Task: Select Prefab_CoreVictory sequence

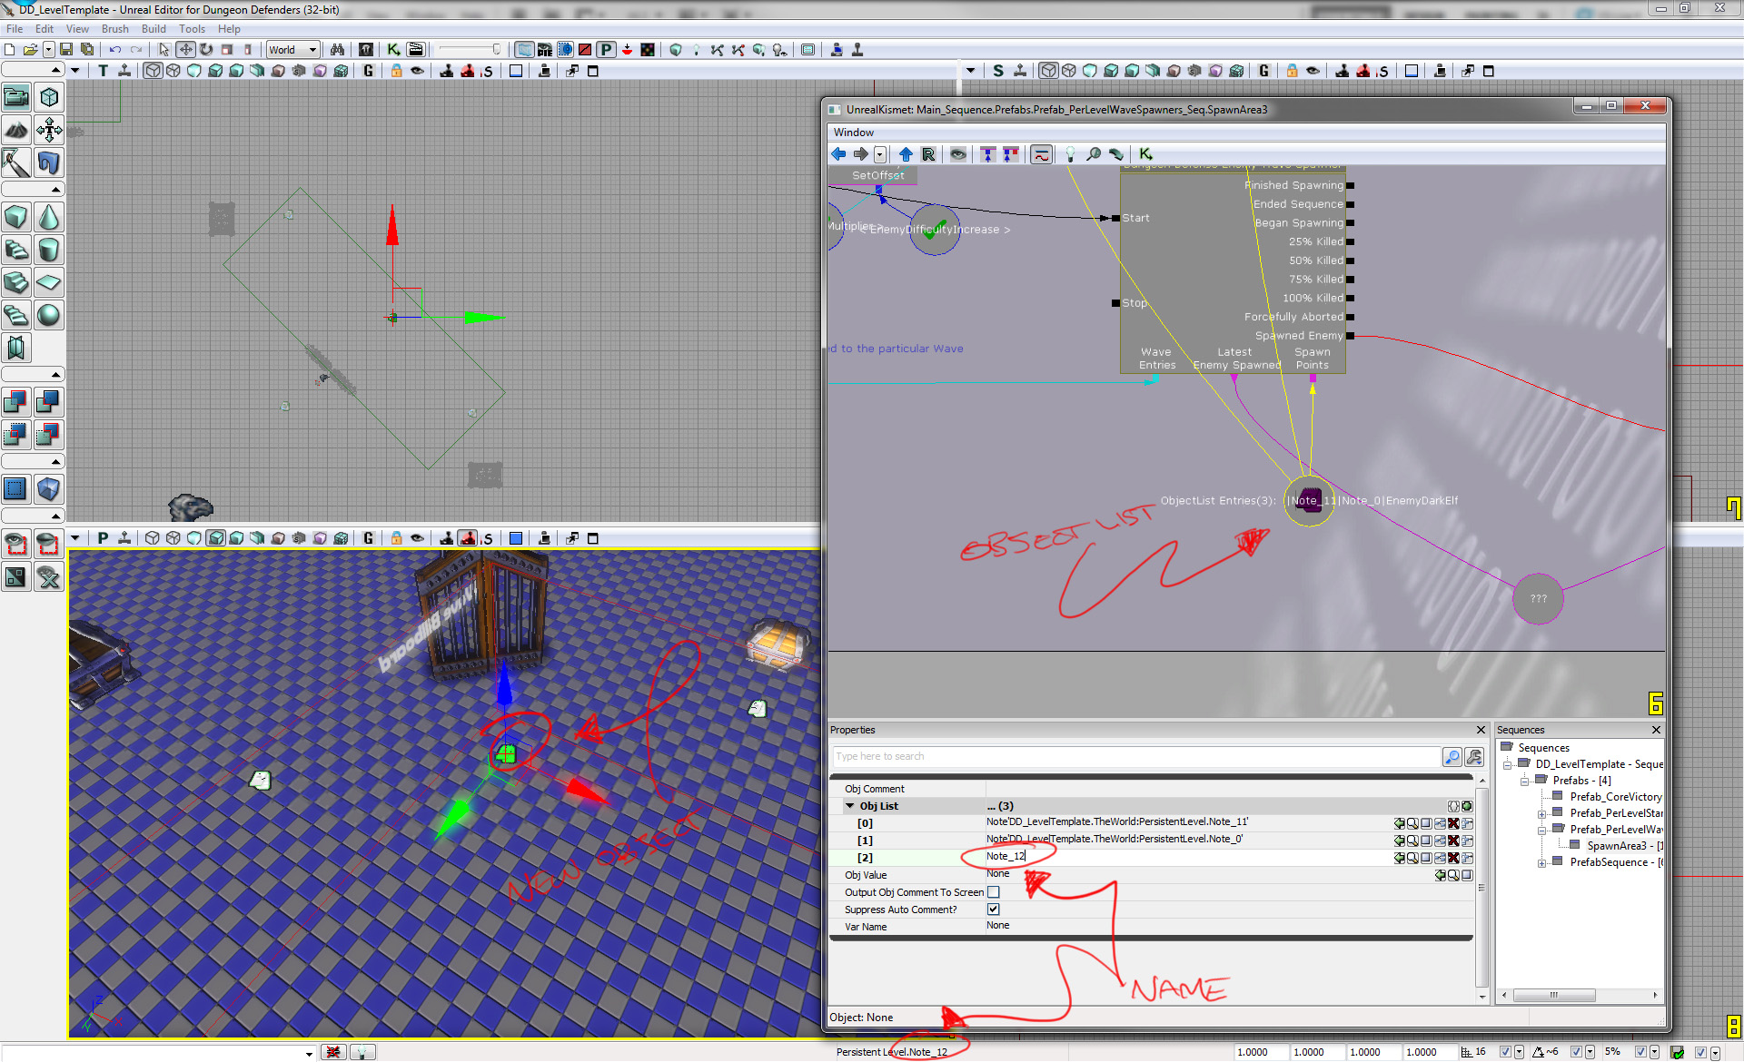Action: coord(1616,797)
